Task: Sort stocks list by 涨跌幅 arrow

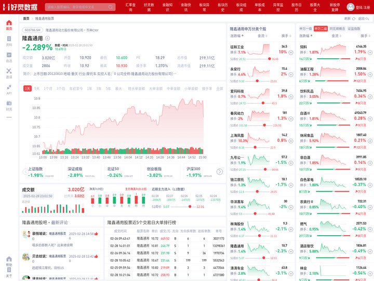Action: coord(243,36)
